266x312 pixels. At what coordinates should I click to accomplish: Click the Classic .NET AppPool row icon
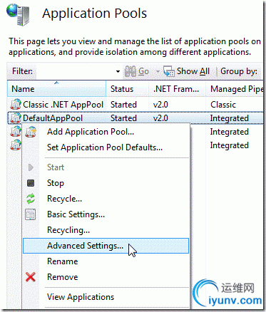(16, 105)
